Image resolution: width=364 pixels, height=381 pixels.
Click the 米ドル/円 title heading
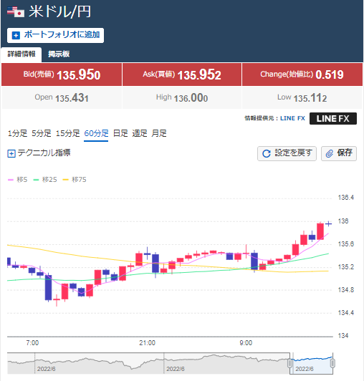tap(59, 11)
